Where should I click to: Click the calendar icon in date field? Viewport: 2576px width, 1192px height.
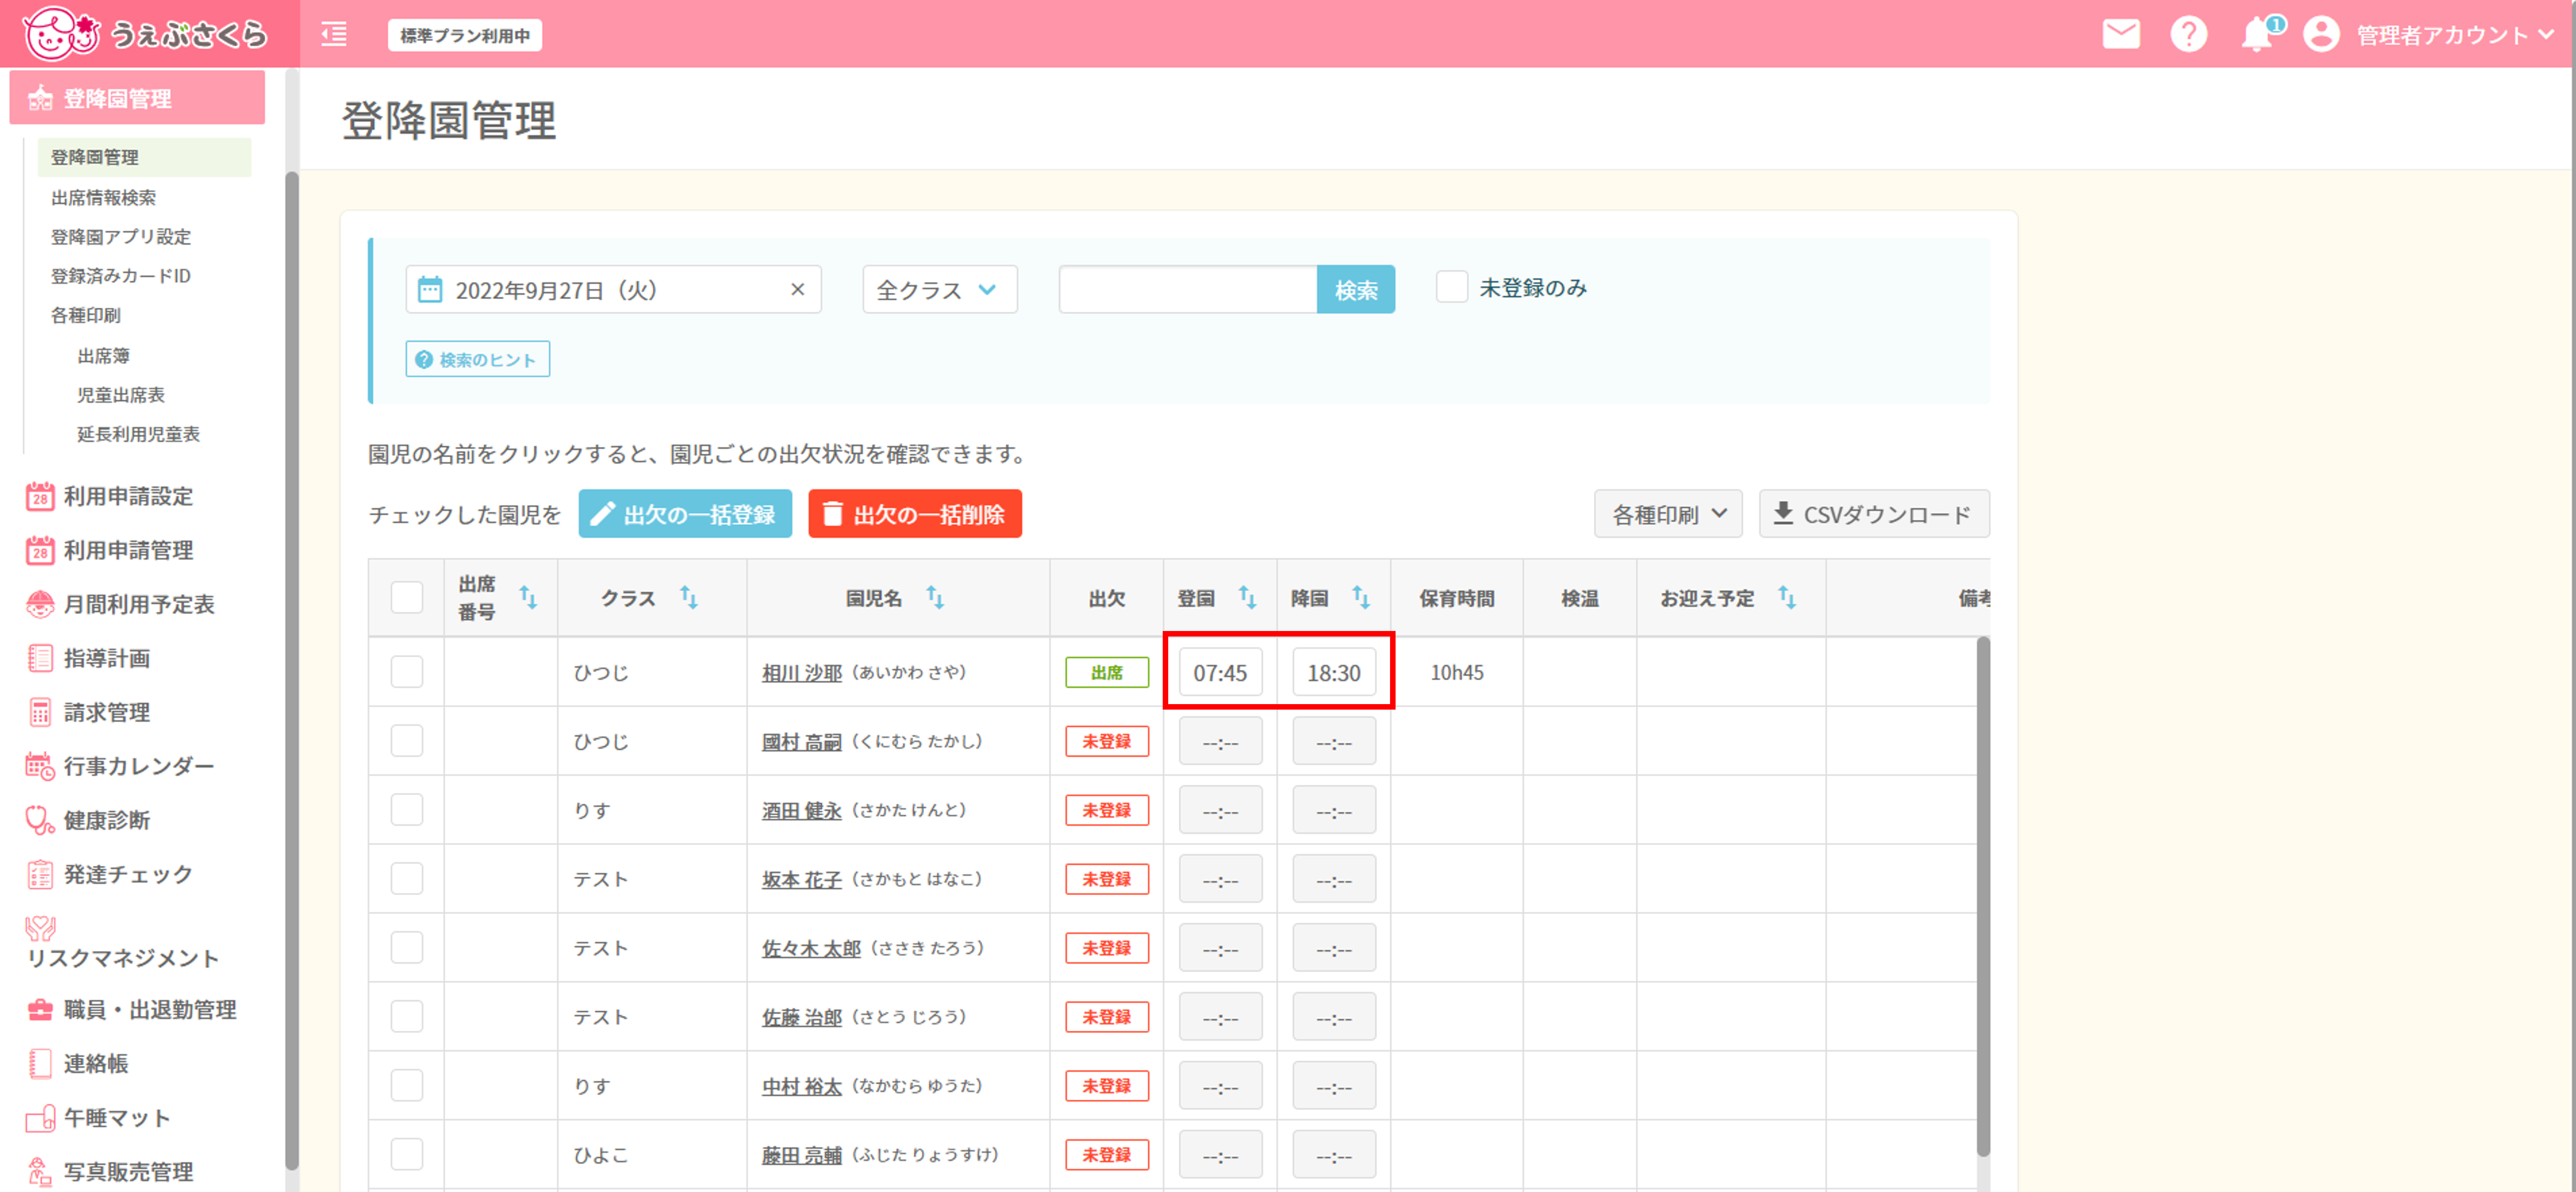tap(430, 290)
